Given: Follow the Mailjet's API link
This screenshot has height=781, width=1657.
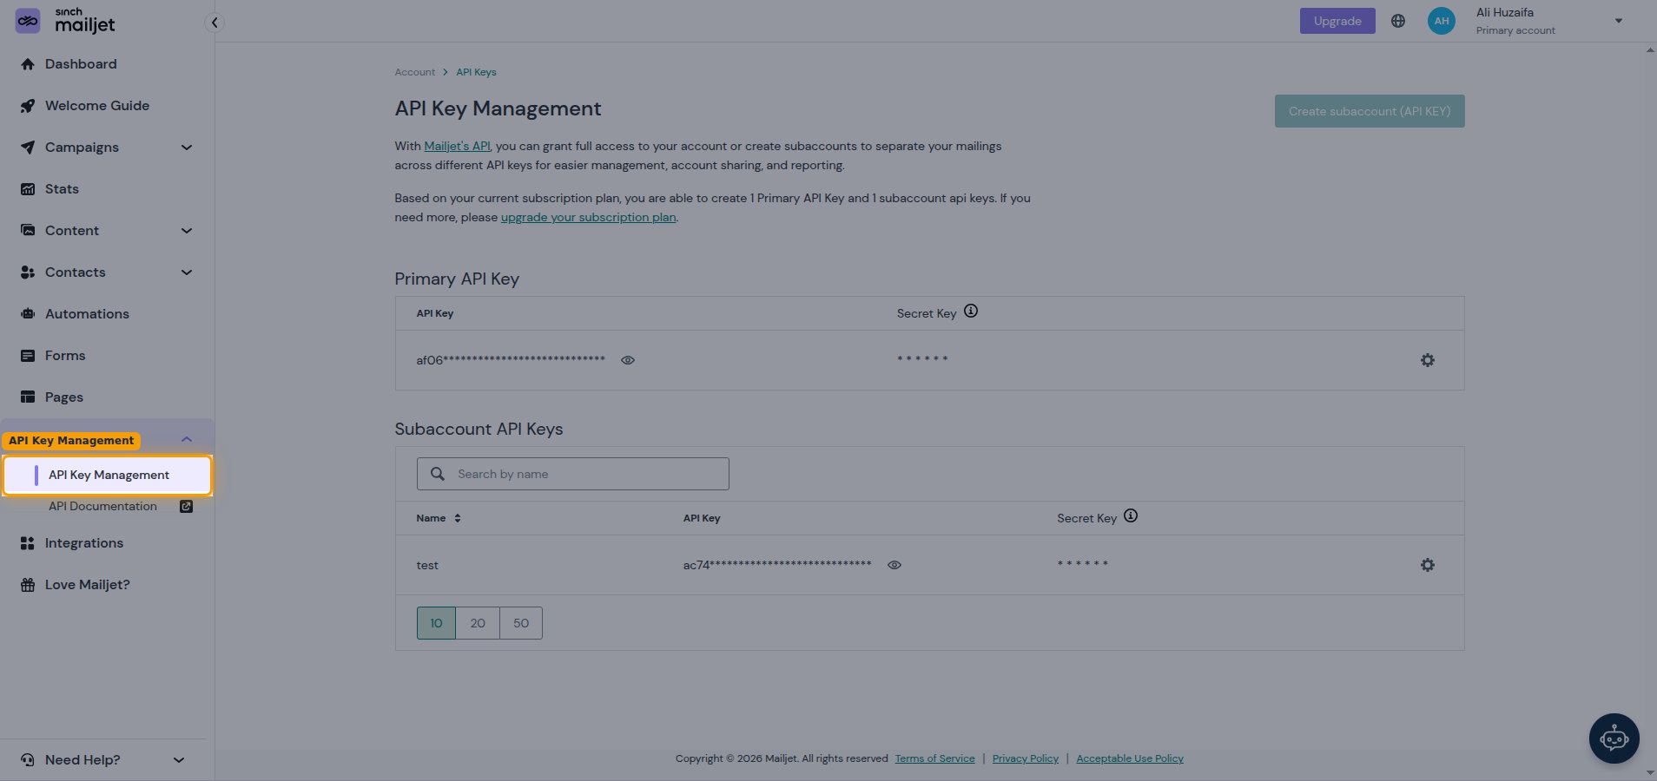Looking at the screenshot, I should [457, 146].
